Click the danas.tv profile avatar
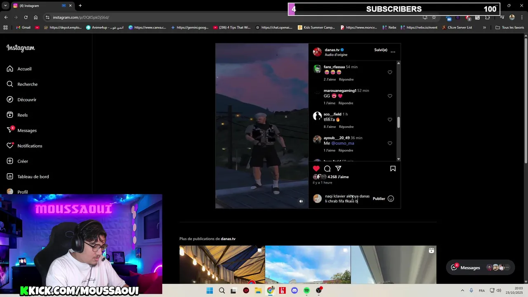The height and width of the screenshot is (297, 528). 317,52
